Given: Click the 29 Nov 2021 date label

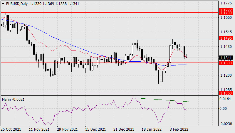Looking at the screenshot, I should 67,129.
